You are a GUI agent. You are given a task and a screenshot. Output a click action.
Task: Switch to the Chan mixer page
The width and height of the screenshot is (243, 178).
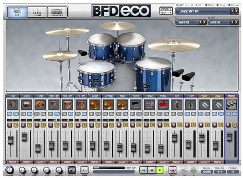37,12
